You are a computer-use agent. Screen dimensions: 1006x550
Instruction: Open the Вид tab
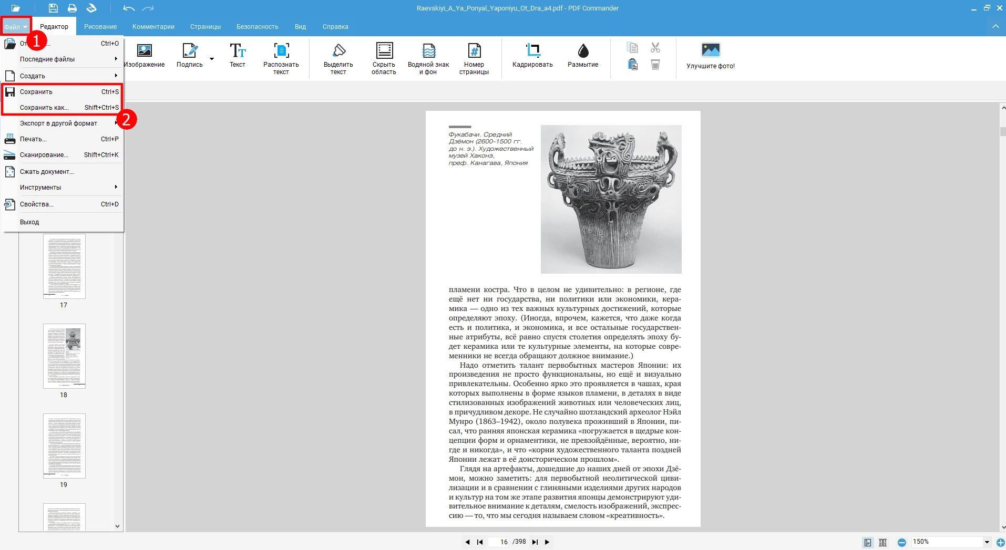[x=300, y=27]
